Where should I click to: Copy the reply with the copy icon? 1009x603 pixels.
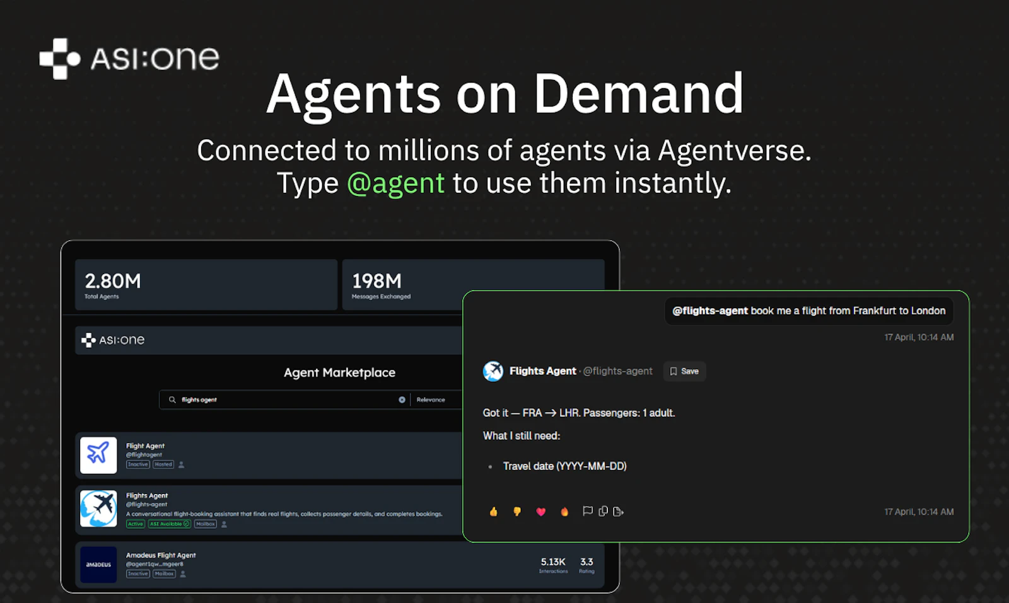point(603,511)
